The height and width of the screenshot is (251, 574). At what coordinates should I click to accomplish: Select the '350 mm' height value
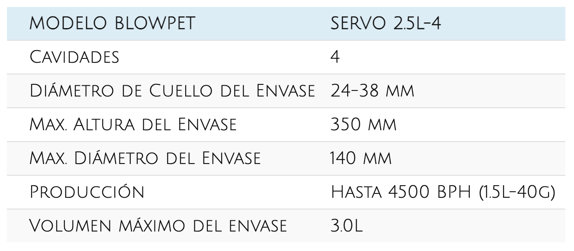click(363, 125)
